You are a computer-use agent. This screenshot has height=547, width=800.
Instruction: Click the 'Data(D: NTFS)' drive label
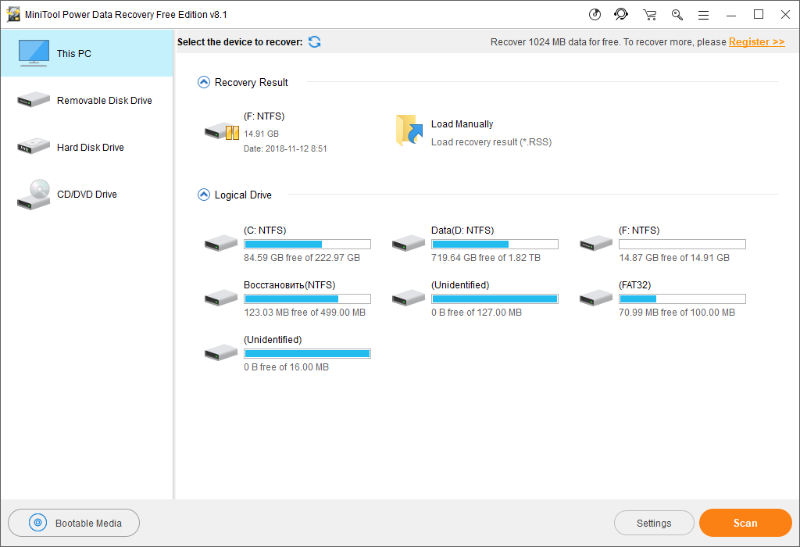coord(462,230)
